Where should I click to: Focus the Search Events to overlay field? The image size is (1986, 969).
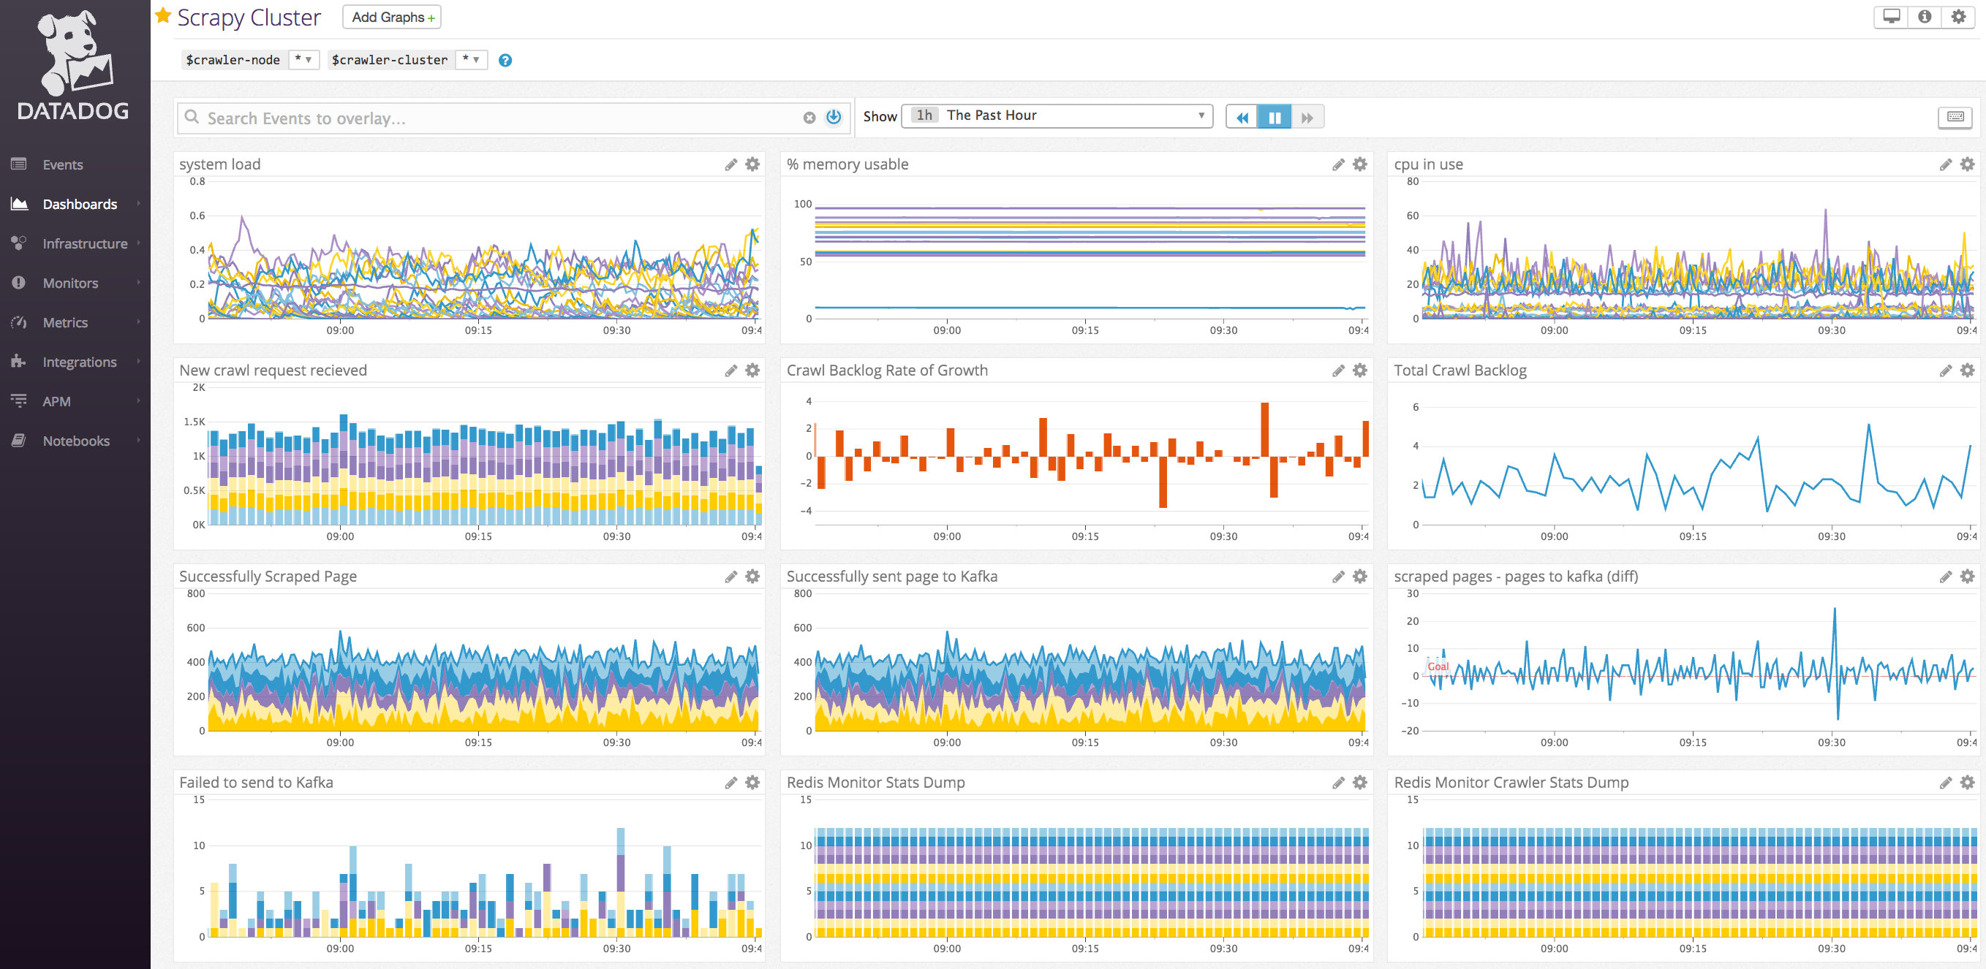click(x=494, y=118)
